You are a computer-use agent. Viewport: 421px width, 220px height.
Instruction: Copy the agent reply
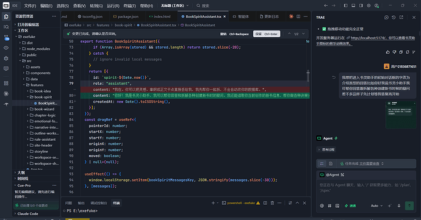pyautogui.click(x=401, y=52)
